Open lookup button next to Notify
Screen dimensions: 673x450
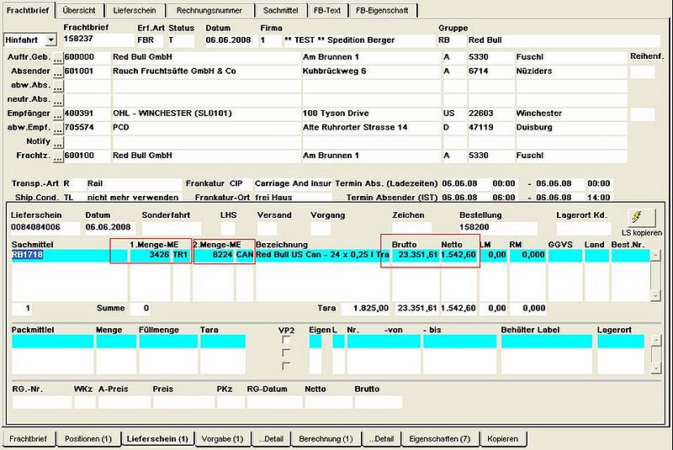(x=58, y=142)
